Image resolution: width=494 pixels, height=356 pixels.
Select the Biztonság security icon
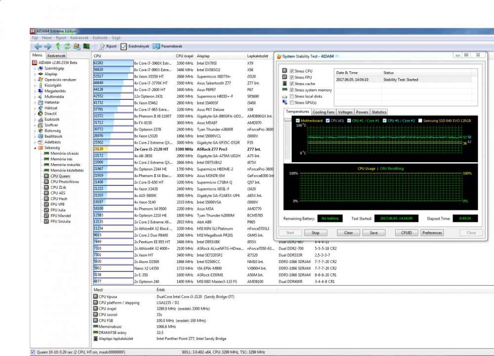41,131
